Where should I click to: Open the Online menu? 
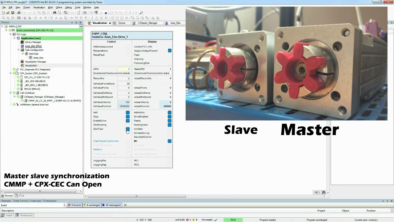[x=59, y=7]
